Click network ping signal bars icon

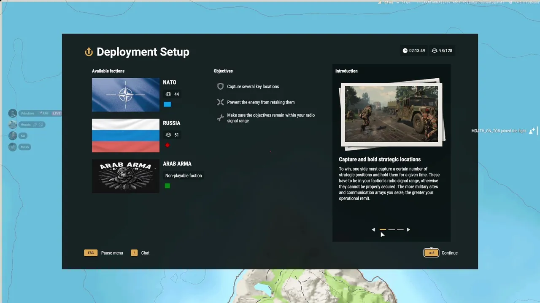tap(380, 3)
